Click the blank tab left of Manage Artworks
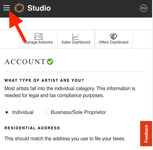Image resolution: width=153 pixels, height=150 pixels. (x=10, y=39)
